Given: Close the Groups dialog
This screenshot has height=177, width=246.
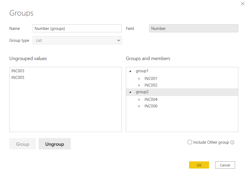Looking at the screenshot, I should click(242, 4).
